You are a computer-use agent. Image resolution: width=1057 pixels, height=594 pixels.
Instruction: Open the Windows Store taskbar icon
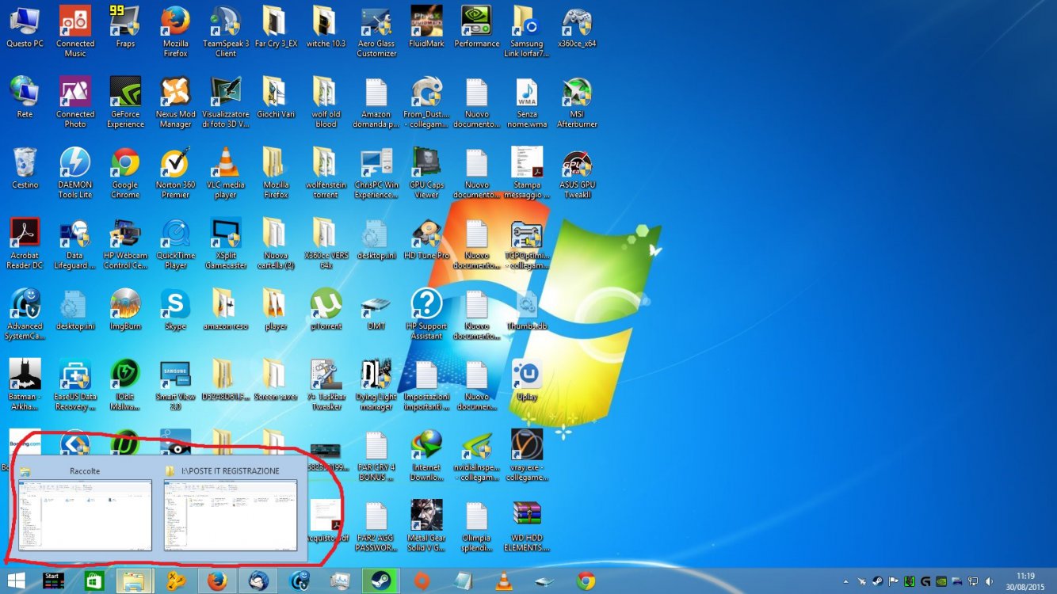[93, 581]
